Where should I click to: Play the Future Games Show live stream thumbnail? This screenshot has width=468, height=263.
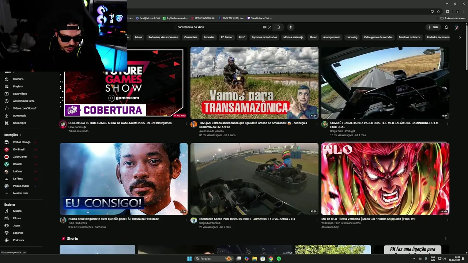(124, 83)
